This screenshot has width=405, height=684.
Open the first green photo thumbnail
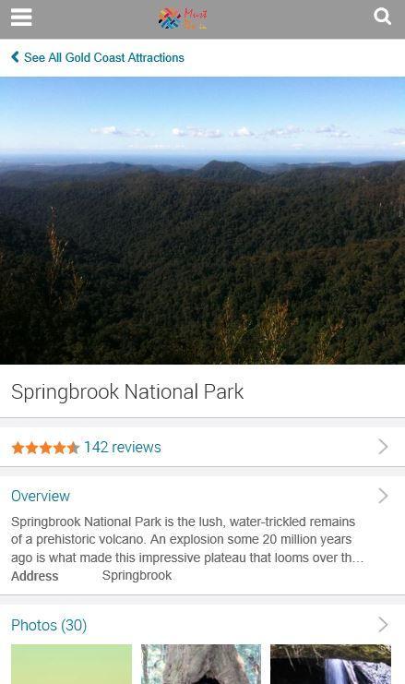(71, 664)
